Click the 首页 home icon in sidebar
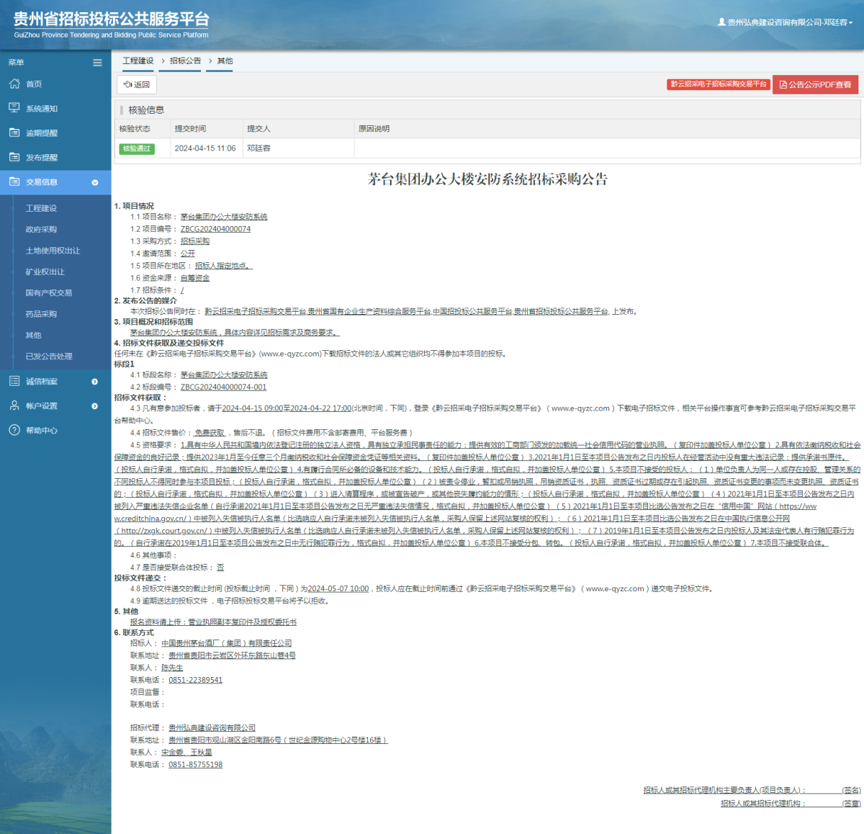The height and width of the screenshot is (834, 864). (14, 84)
